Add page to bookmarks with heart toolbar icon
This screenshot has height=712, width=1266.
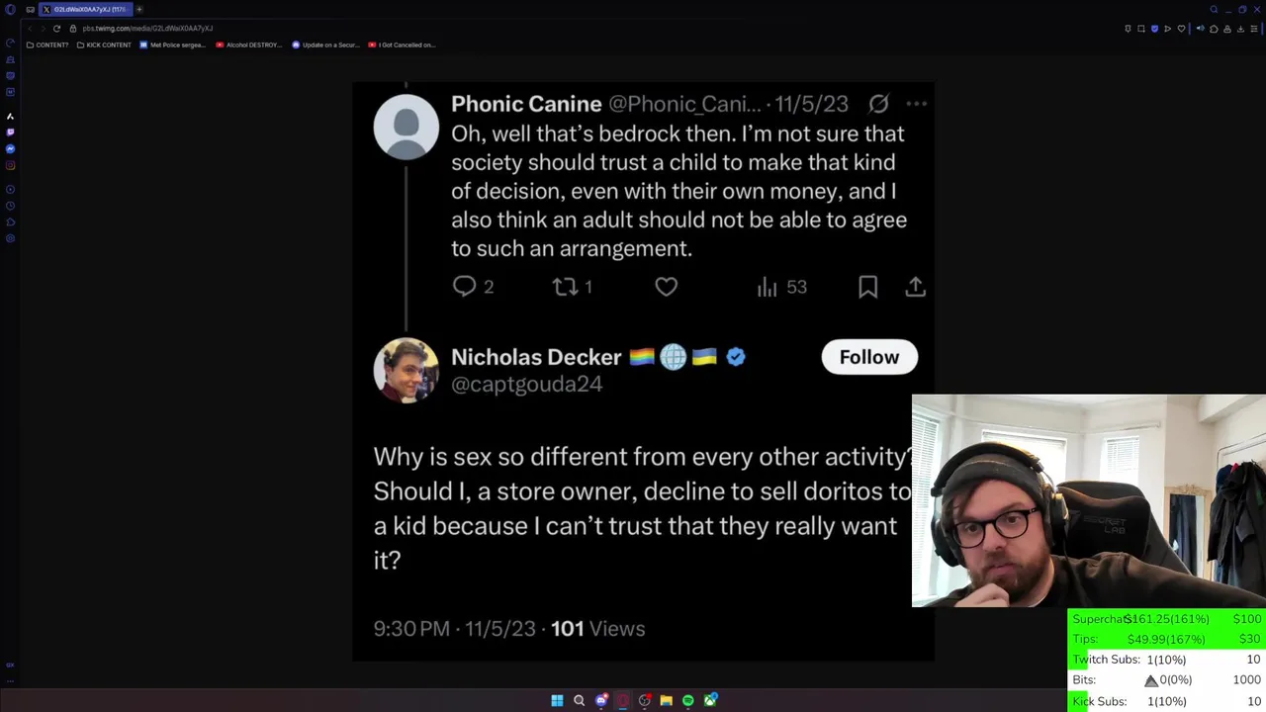point(1181,29)
